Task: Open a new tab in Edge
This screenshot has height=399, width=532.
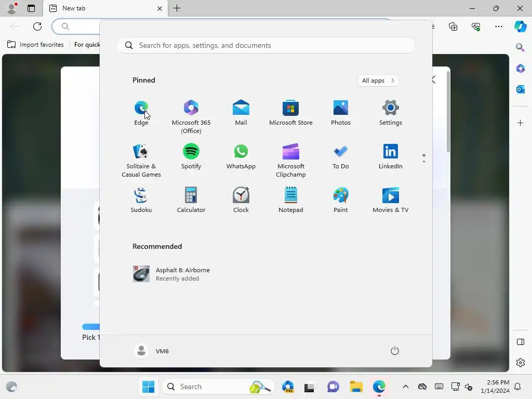Action: click(x=177, y=8)
